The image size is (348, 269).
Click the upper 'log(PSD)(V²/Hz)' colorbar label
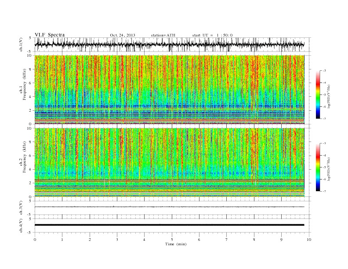330,96
